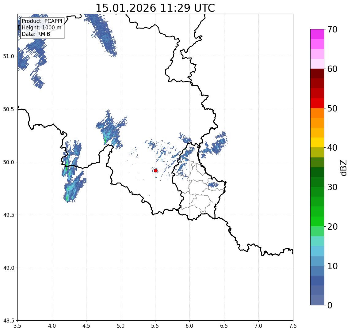Click the colorbar tick label 10
Image resolution: width=351 pixels, height=332 pixels.
tap(332, 266)
